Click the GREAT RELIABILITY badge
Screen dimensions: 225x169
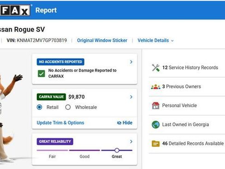tap(55, 141)
